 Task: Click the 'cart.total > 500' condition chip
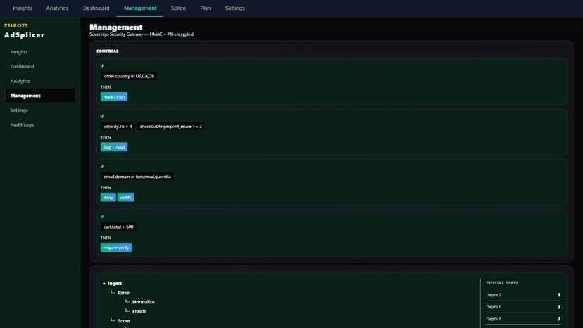point(118,227)
